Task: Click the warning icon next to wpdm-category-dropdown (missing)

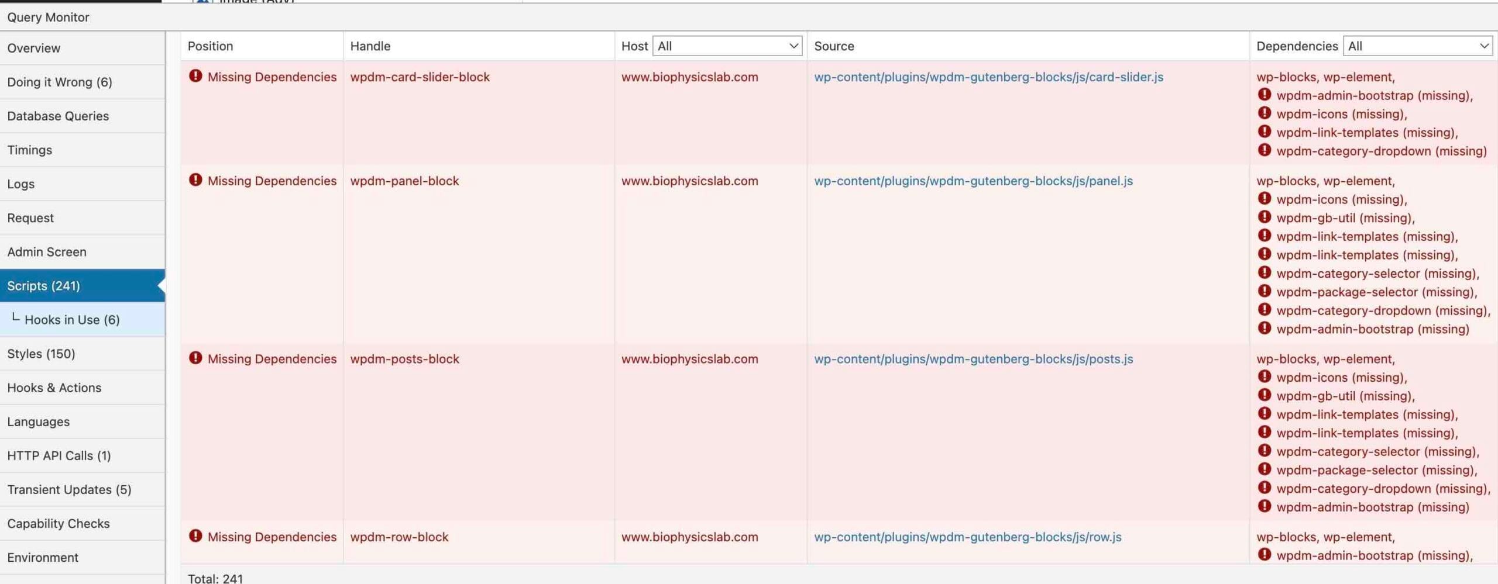Action: 1265,310
